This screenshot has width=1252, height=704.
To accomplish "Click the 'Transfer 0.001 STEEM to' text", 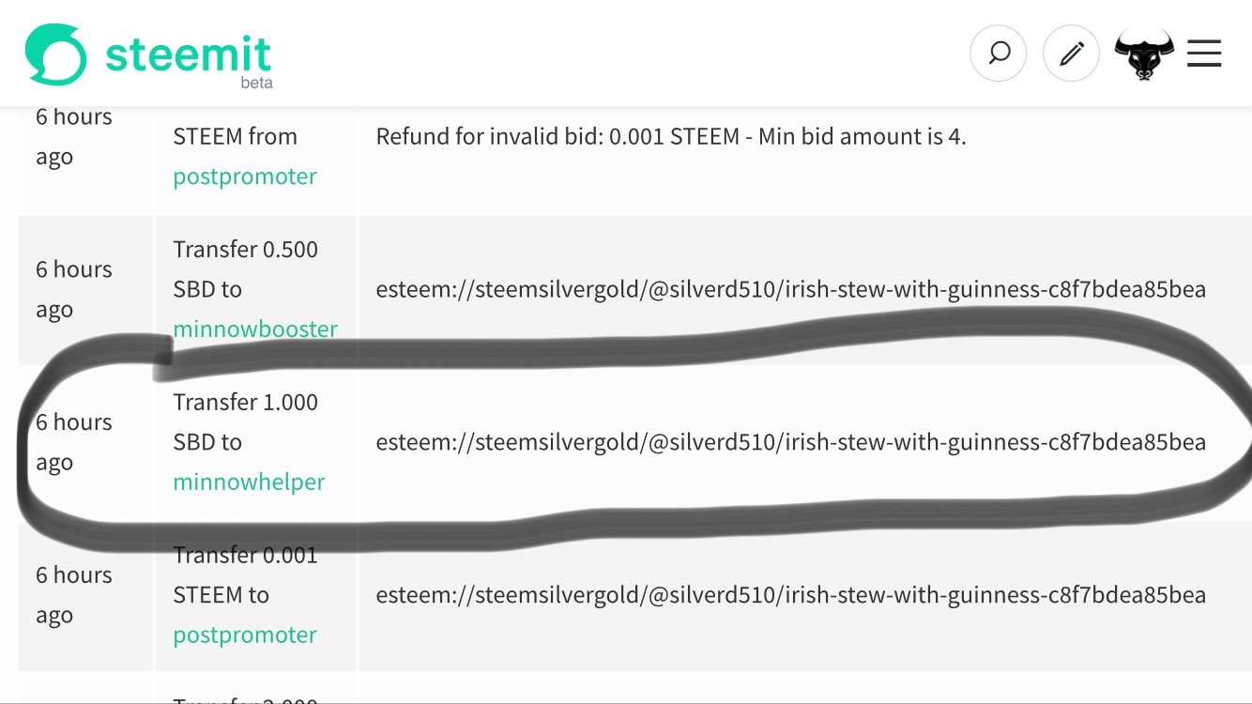I will click(245, 574).
